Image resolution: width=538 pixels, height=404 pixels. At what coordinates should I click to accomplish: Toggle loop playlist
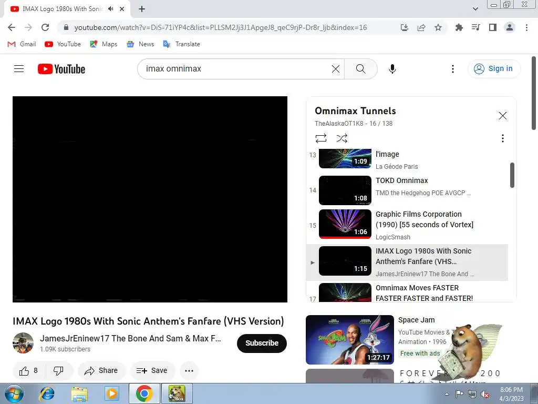tap(321, 138)
